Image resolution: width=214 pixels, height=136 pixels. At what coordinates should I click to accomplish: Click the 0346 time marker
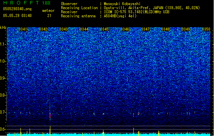(125, 29)
